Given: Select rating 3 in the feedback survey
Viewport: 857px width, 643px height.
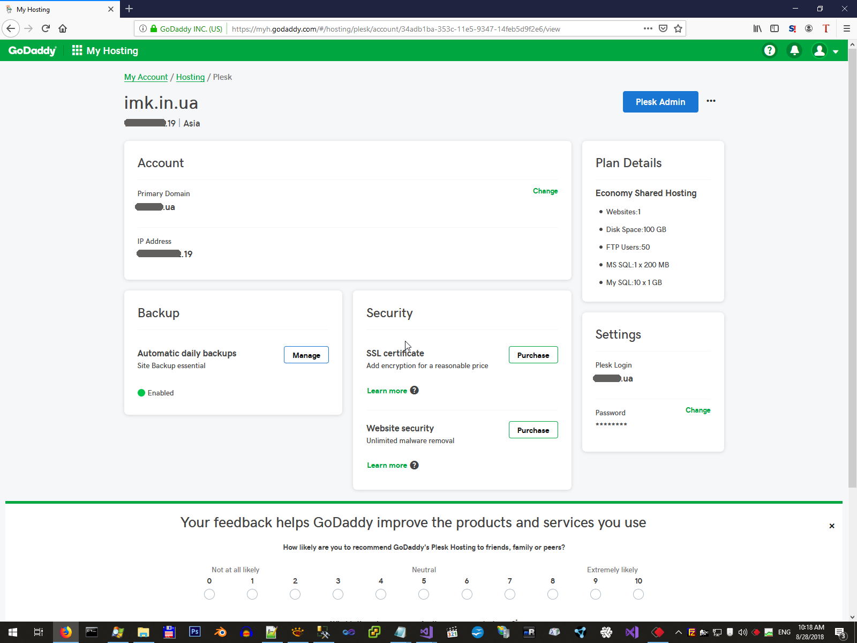Looking at the screenshot, I should (338, 594).
